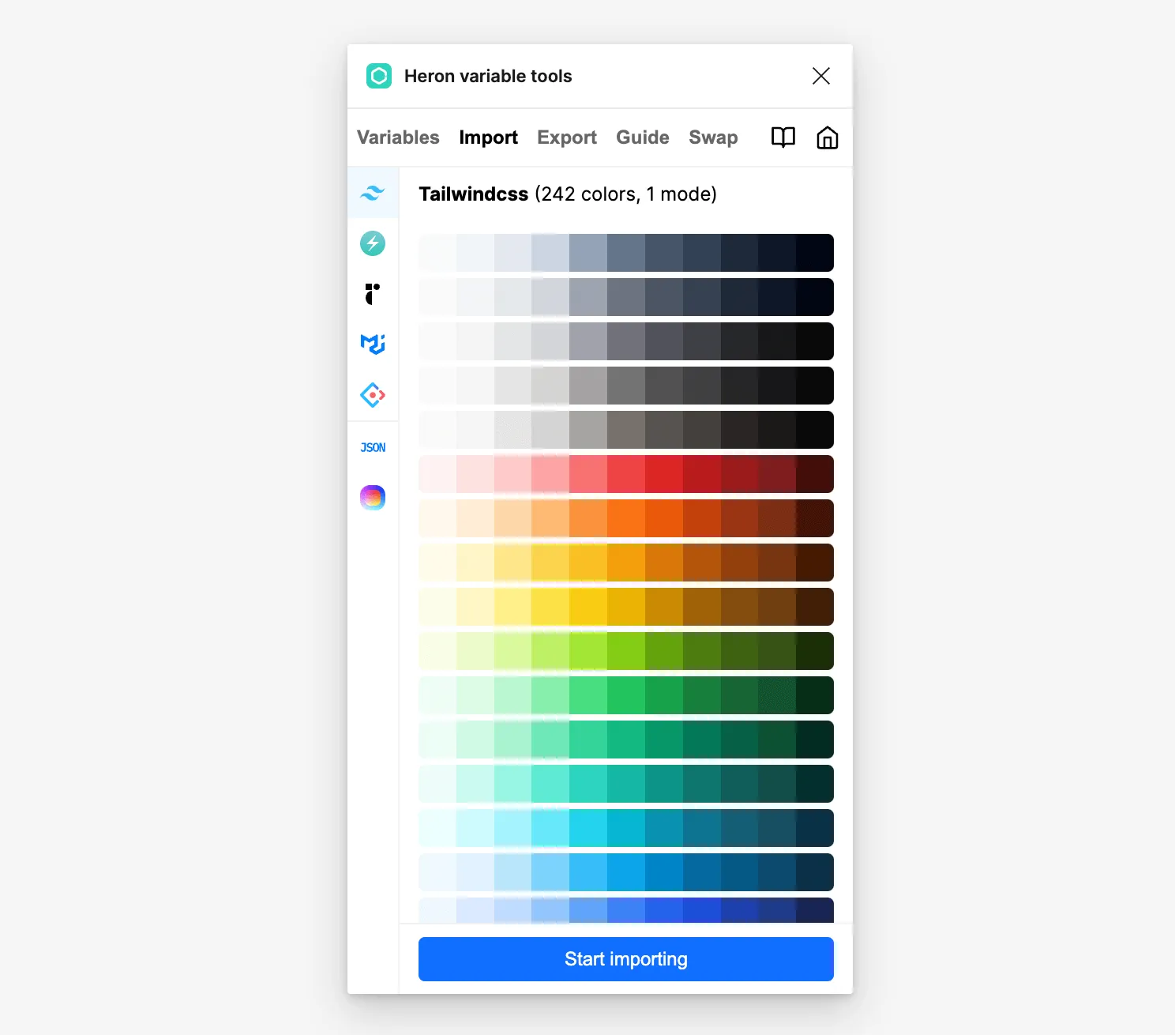Pick the pure yellow swatch in yellow row
This screenshot has height=1035, width=1175.
pos(588,607)
